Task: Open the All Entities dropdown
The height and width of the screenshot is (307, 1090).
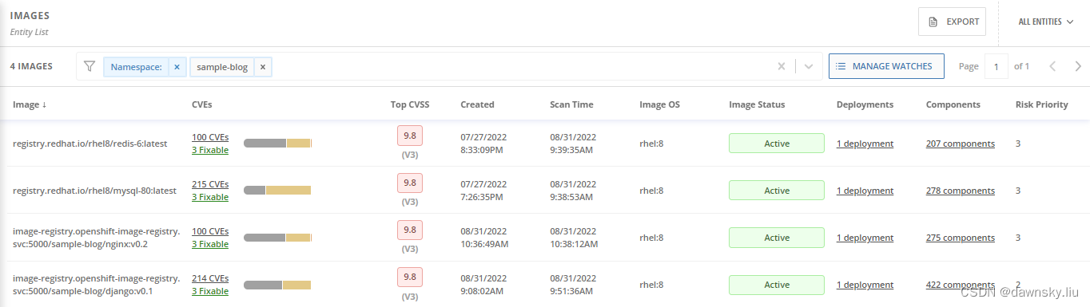Action: (1045, 22)
